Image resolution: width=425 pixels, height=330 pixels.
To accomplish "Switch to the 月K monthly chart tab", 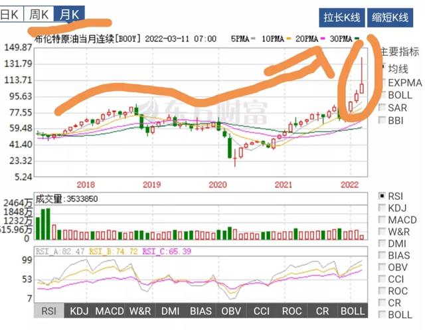I will click(x=69, y=13).
